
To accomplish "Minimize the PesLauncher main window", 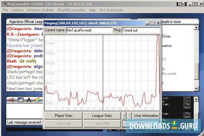I will [x=190, y=4].
